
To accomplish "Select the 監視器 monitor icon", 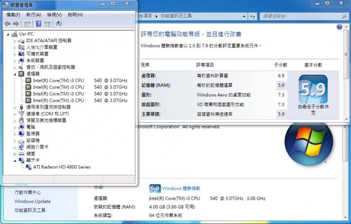I will [x=21, y=134].
